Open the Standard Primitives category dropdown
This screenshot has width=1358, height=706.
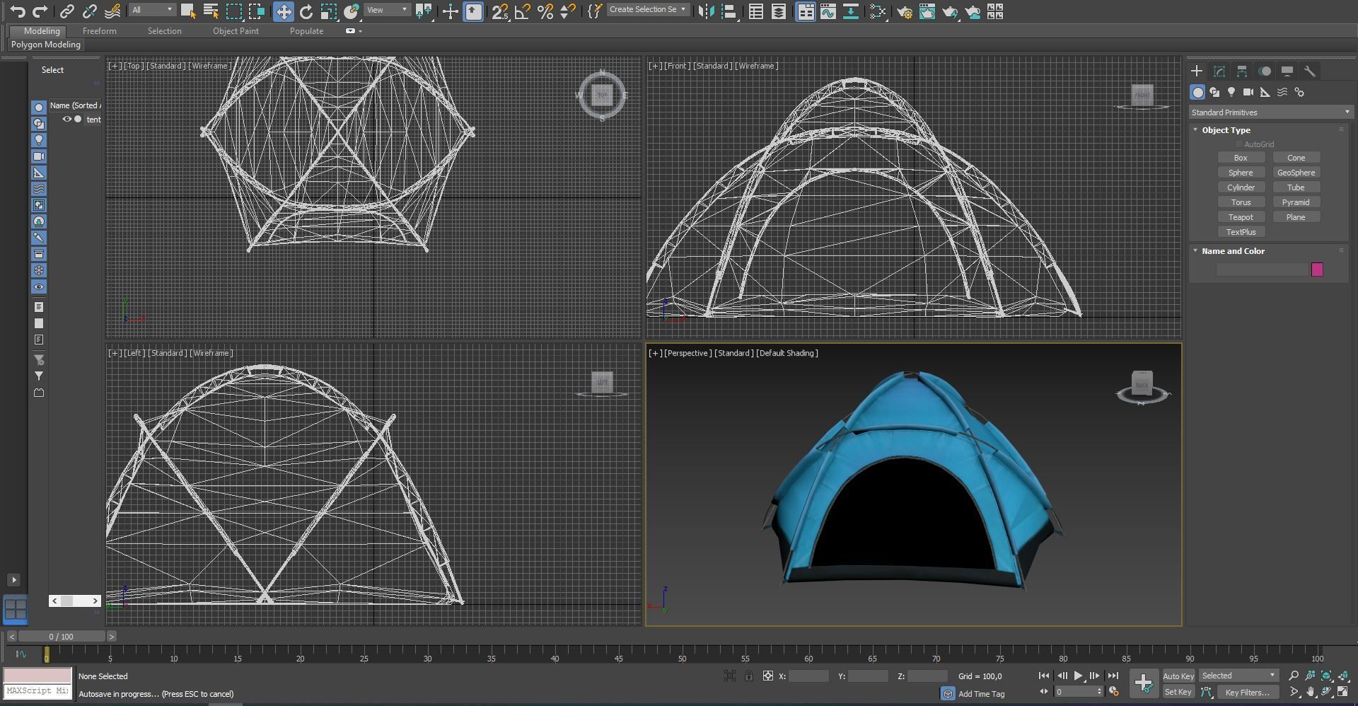pyautogui.click(x=1270, y=112)
